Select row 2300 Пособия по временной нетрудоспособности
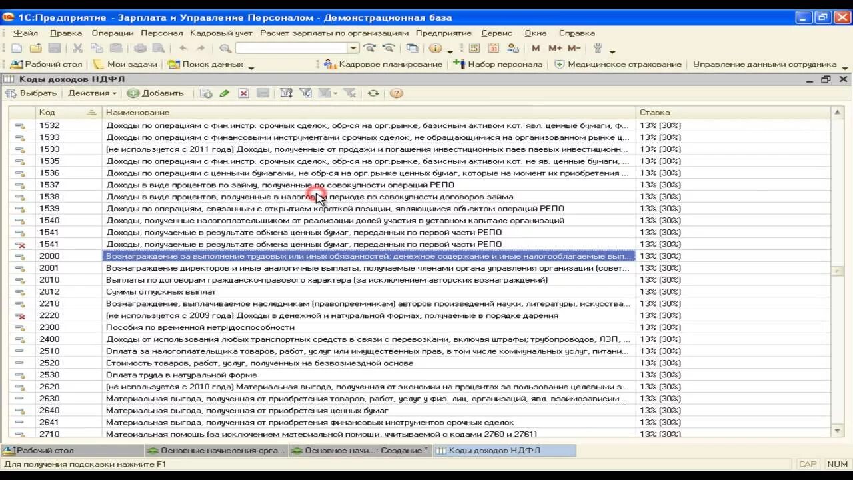 420,327
